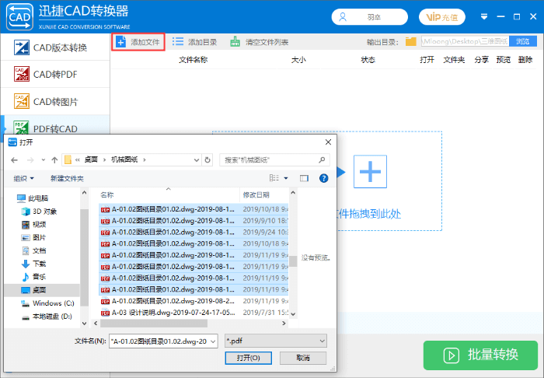Select PDF转CAD in sidebar
The height and width of the screenshot is (378, 544).
pos(55,125)
